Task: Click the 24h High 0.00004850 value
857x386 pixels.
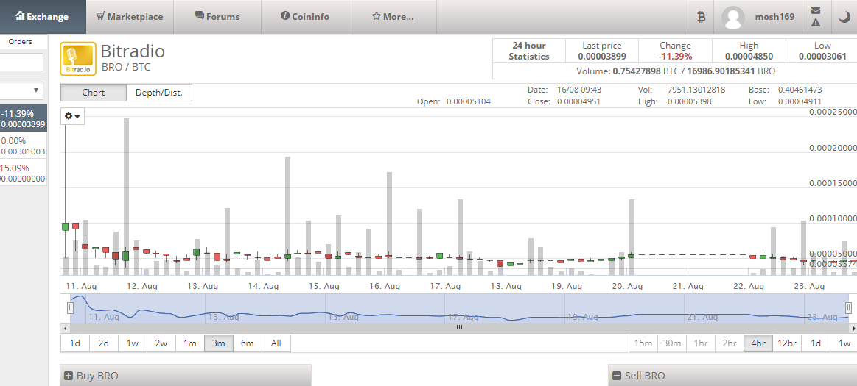Action: click(x=749, y=56)
